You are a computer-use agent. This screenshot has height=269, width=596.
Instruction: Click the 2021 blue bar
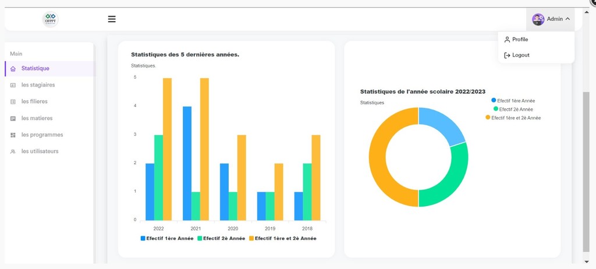click(187, 163)
